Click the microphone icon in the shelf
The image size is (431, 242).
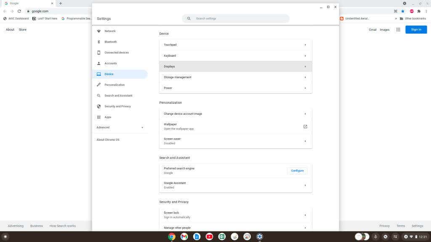click(375, 237)
